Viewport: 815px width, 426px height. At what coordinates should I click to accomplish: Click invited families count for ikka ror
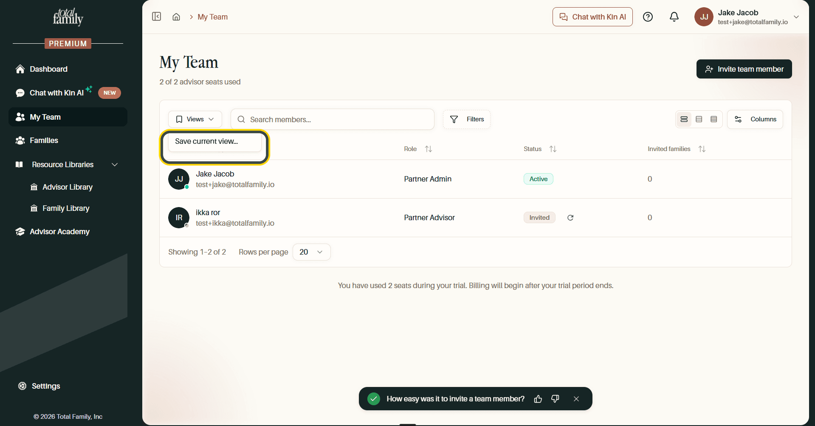click(x=650, y=218)
